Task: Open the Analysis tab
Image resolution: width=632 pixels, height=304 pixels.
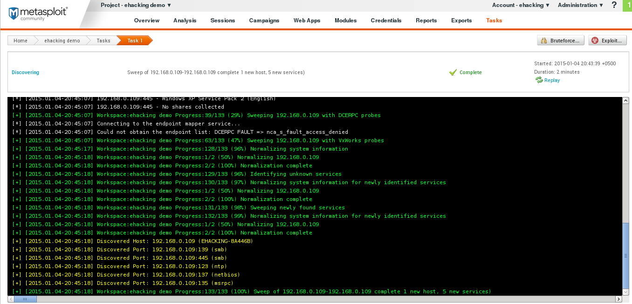Action: [x=185, y=21]
